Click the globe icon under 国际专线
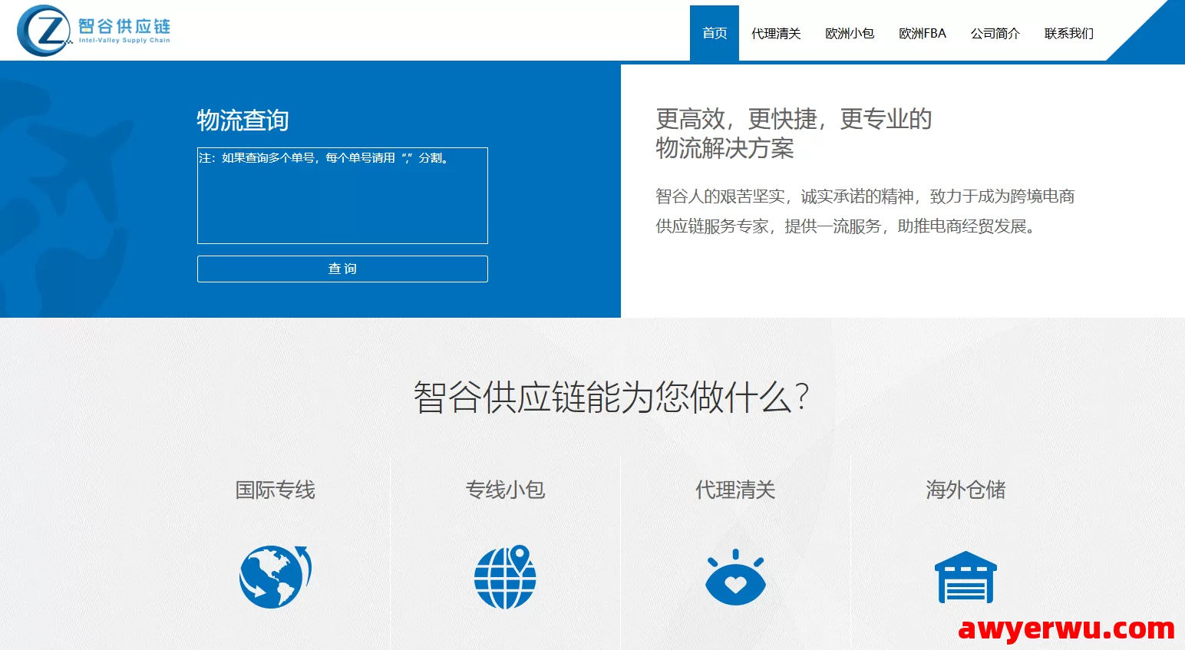The height and width of the screenshot is (650, 1185). [275, 576]
